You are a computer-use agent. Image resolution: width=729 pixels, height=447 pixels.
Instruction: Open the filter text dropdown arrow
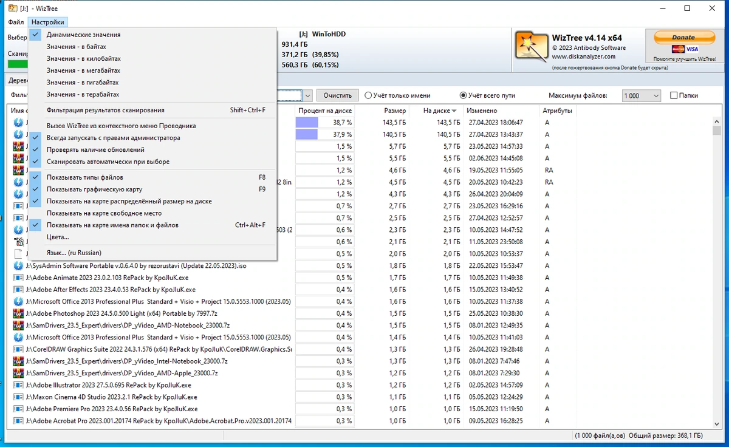[307, 96]
